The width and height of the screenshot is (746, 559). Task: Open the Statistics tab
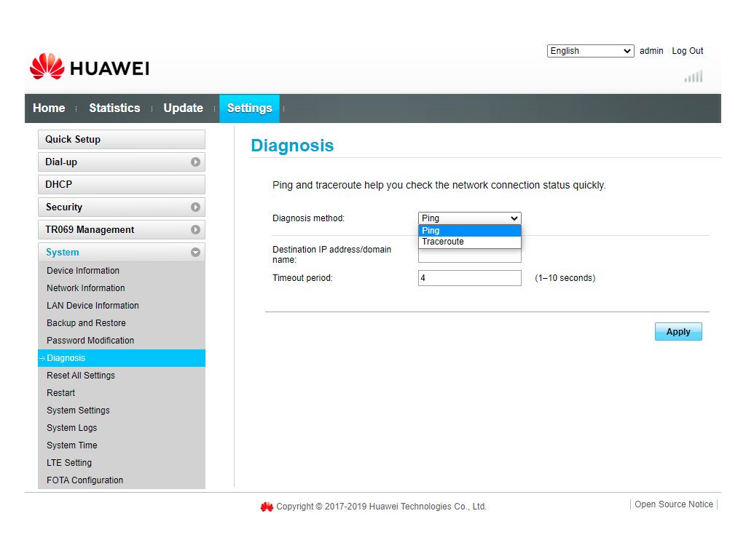[x=114, y=108]
